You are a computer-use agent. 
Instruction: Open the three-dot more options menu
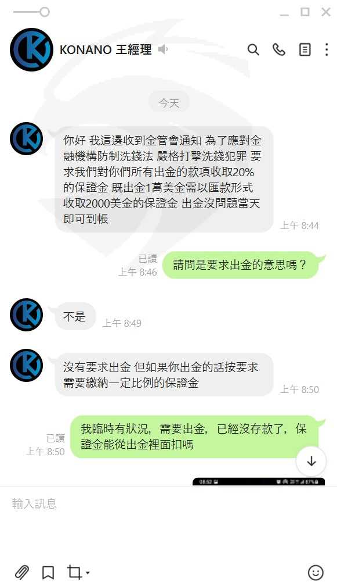tap(327, 50)
